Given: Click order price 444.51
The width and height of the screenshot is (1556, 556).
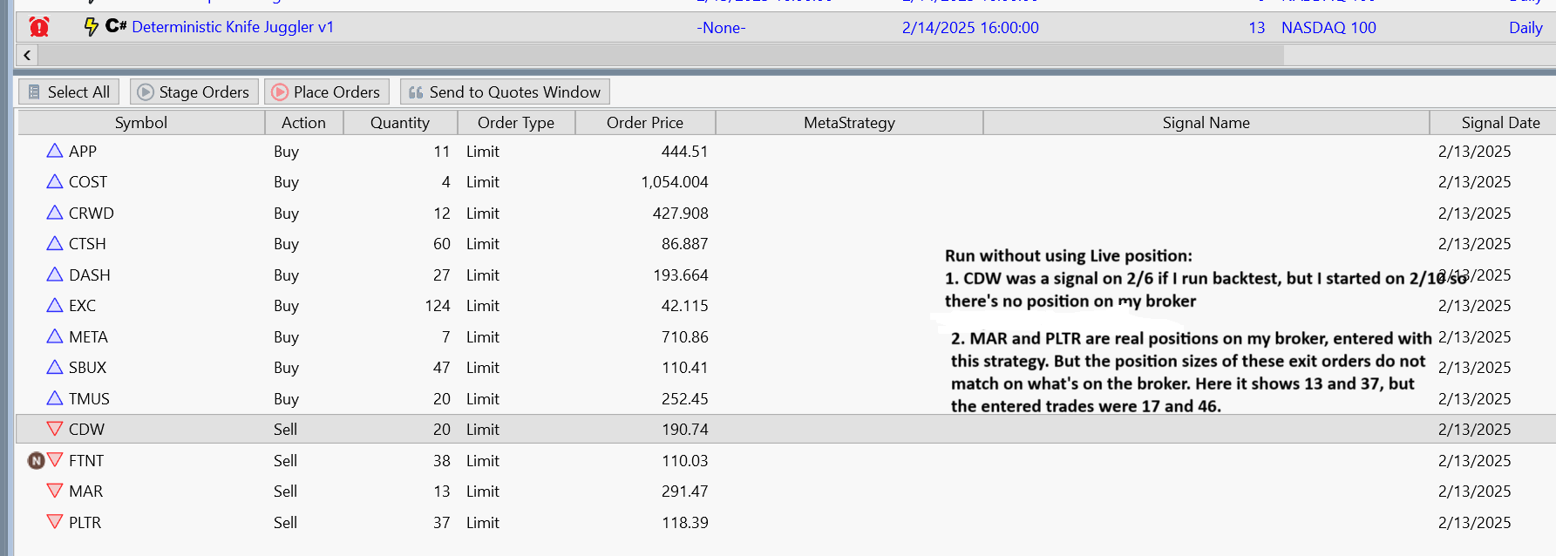Looking at the screenshot, I should pyautogui.click(x=684, y=152).
